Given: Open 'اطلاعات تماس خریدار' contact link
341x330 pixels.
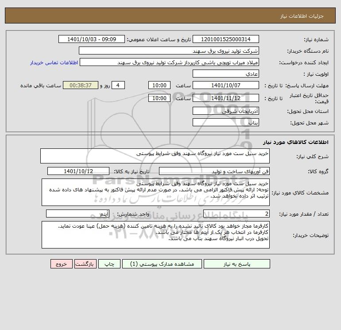Looking at the screenshot, I should (54, 62).
